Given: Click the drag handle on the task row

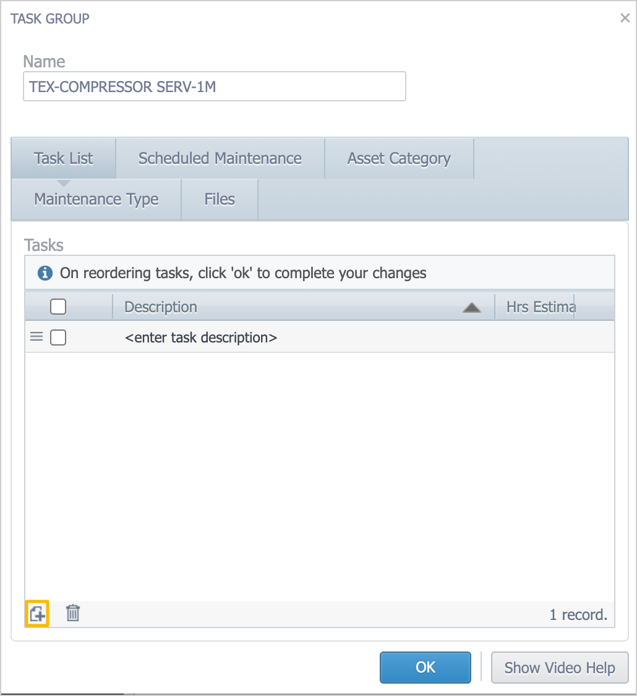Looking at the screenshot, I should pos(36,337).
